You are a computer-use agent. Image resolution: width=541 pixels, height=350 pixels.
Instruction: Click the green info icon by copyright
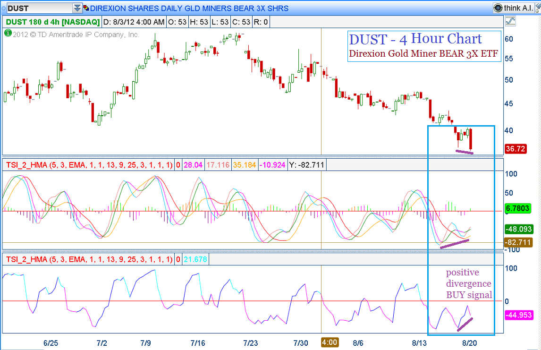click(x=8, y=34)
